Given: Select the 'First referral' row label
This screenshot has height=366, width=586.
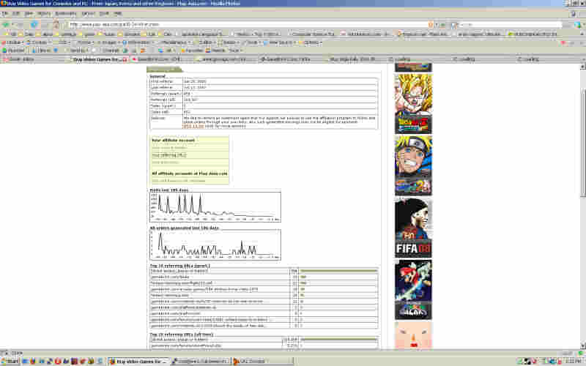Looking at the screenshot, I should 161,81.
